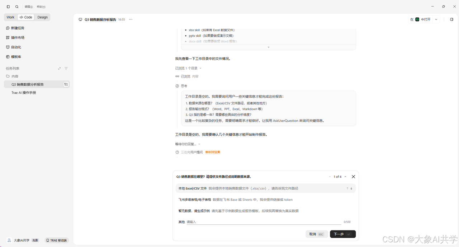Click the 16:55 timestamp in header
This screenshot has width=459, height=247.
tap(122, 20)
